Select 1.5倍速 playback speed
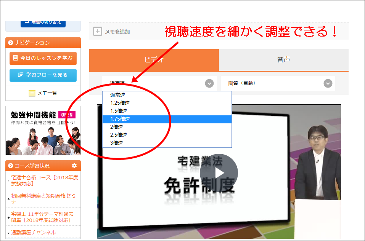This screenshot has width=365, height=241. 167,111
